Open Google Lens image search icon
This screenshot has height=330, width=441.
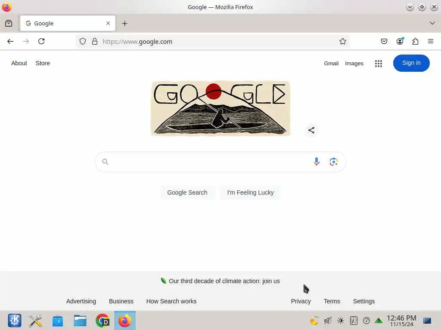(x=334, y=162)
